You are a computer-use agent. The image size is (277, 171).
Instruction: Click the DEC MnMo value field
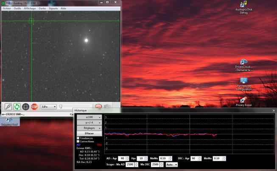pos(218,158)
